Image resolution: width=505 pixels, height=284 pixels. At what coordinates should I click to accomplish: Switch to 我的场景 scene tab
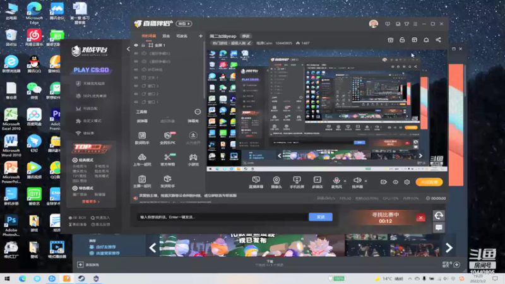[x=148, y=36]
